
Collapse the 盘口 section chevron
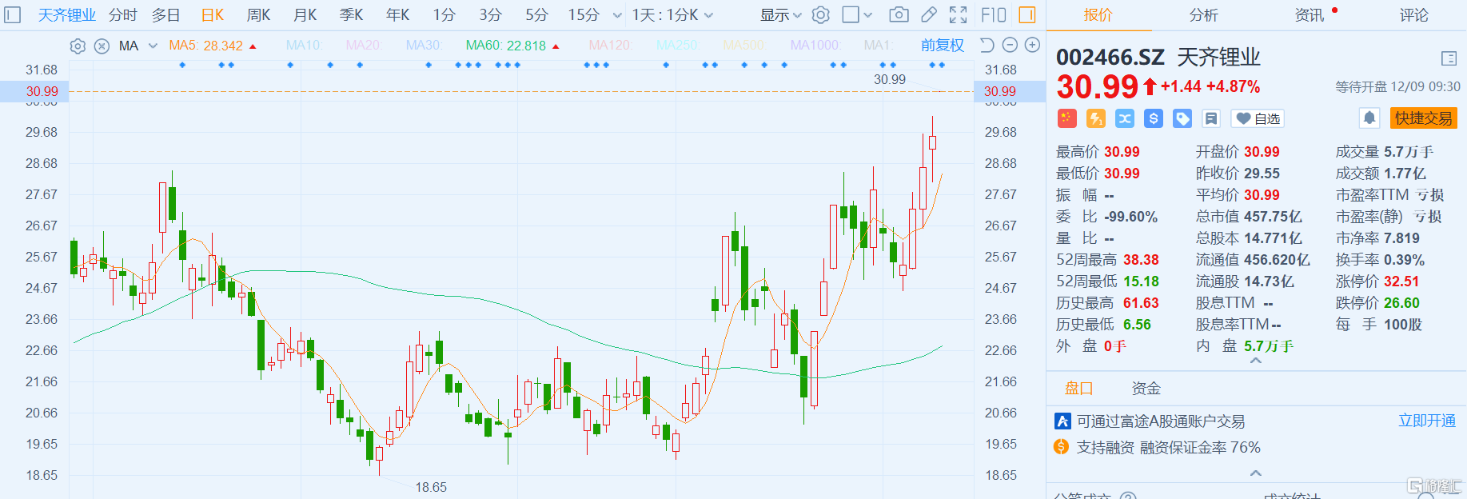(1256, 473)
